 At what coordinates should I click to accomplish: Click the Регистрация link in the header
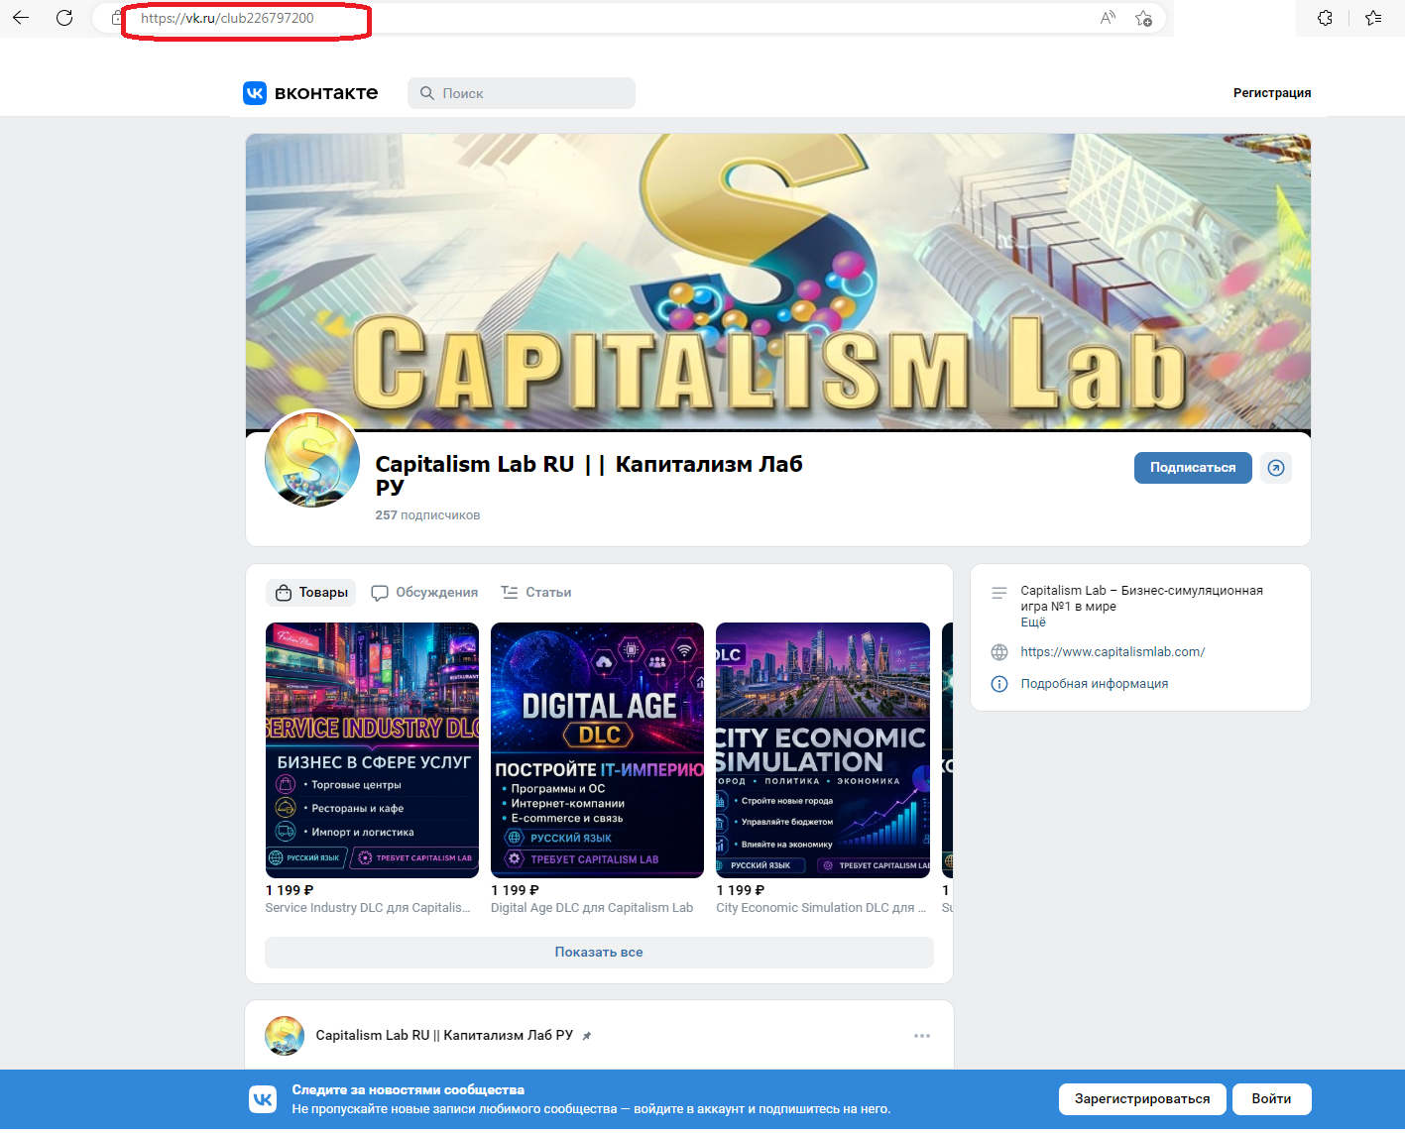[1272, 93]
